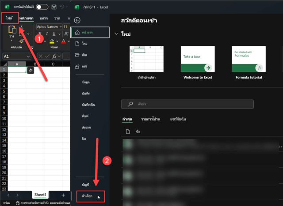This screenshot has width=283, height=206.
Task: Select the Format Painter brush icon
Action: 22,41
